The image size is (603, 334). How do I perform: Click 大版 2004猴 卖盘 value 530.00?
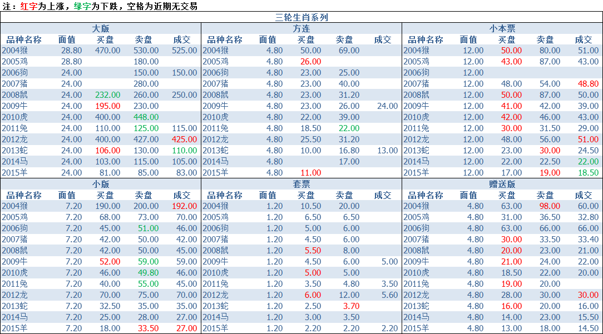click(146, 51)
